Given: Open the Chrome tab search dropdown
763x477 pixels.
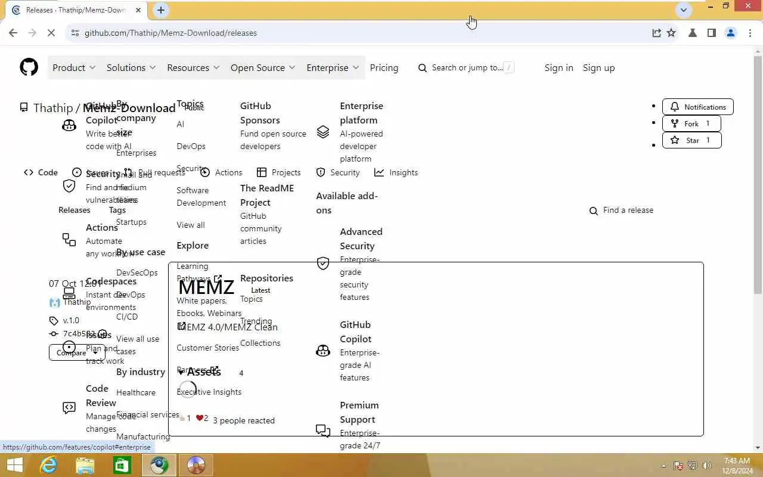Looking at the screenshot, I should [684, 10].
